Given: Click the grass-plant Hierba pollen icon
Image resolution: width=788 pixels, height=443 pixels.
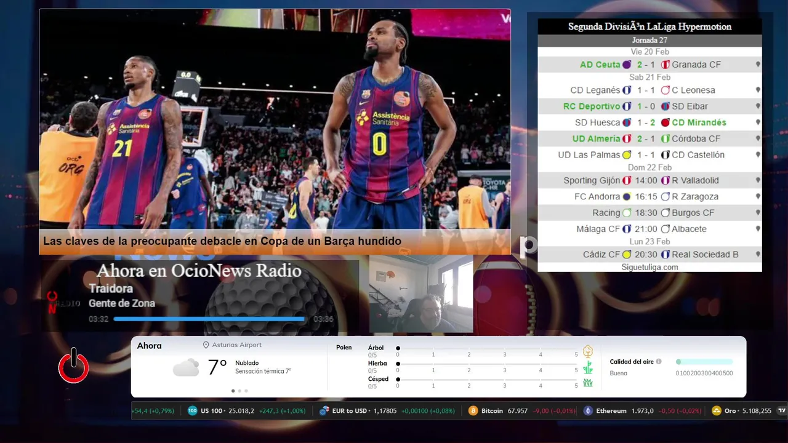Looking at the screenshot, I should point(588,367).
